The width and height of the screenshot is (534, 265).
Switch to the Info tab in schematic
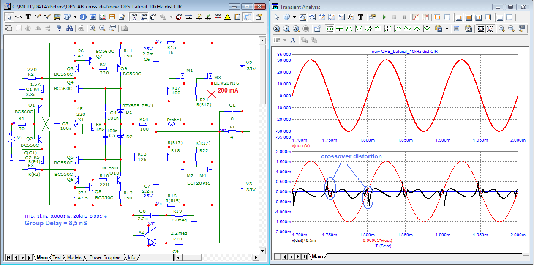pyautogui.click(x=132, y=257)
